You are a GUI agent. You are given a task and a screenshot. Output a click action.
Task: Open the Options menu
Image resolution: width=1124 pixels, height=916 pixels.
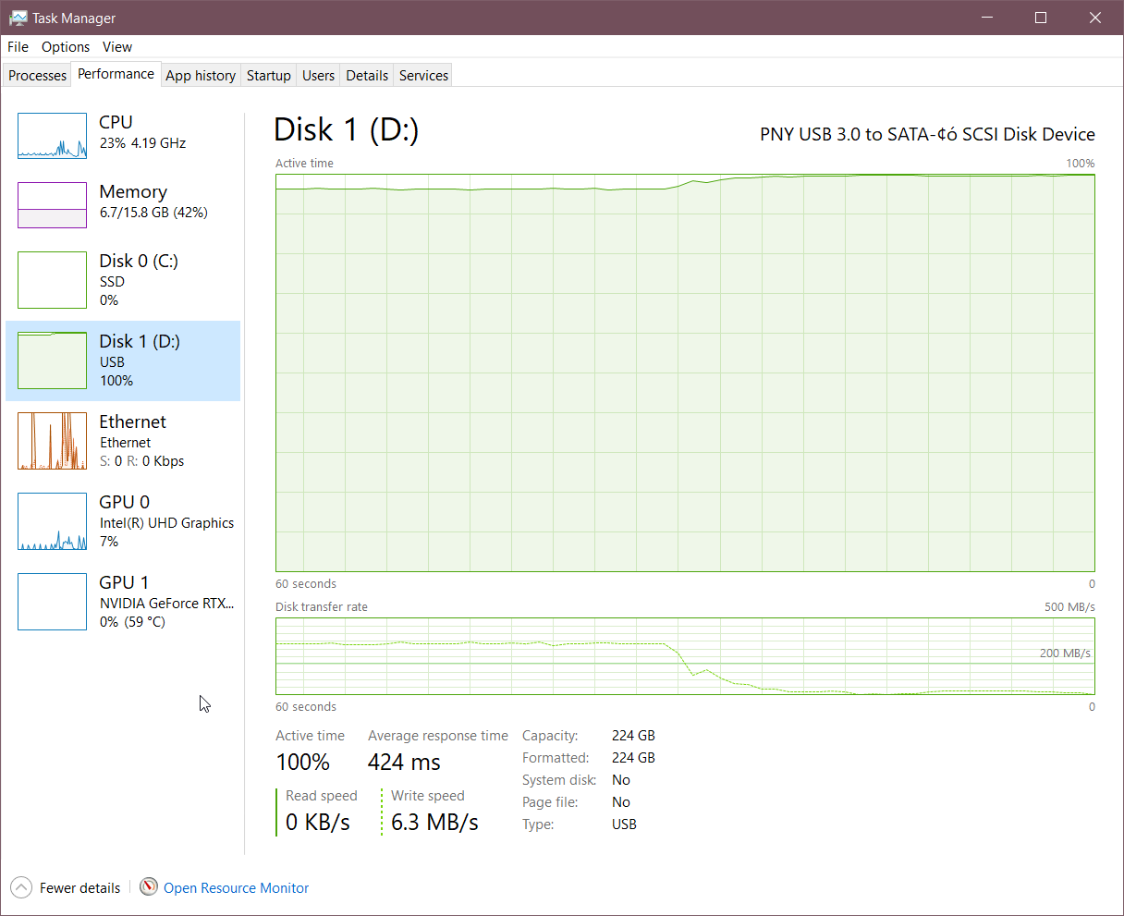pos(66,46)
